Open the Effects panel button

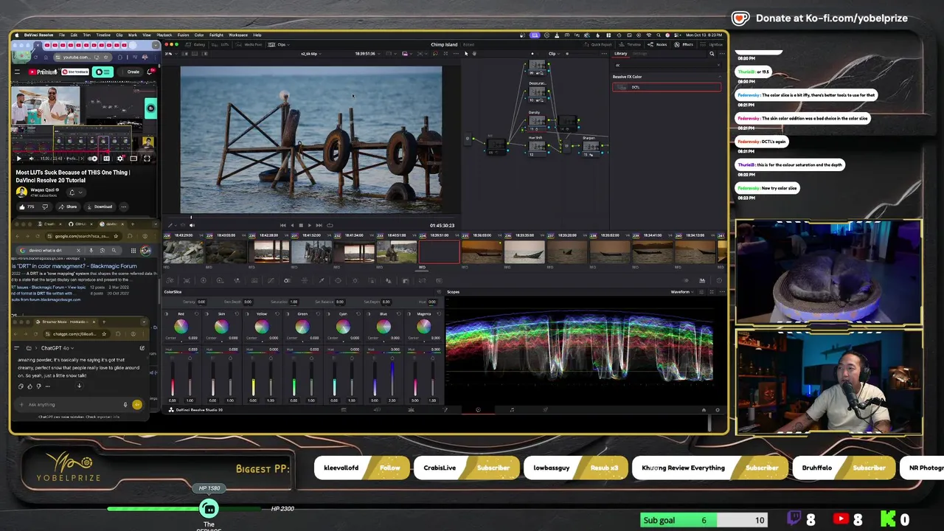point(684,44)
